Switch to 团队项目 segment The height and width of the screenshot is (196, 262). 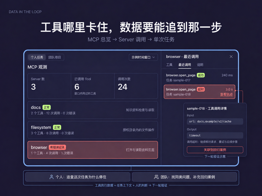tap(54, 57)
